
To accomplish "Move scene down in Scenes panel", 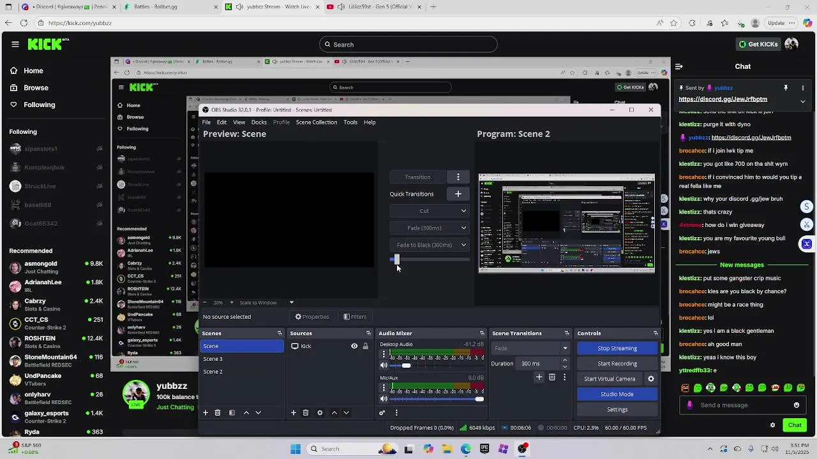I will point(259,413).
